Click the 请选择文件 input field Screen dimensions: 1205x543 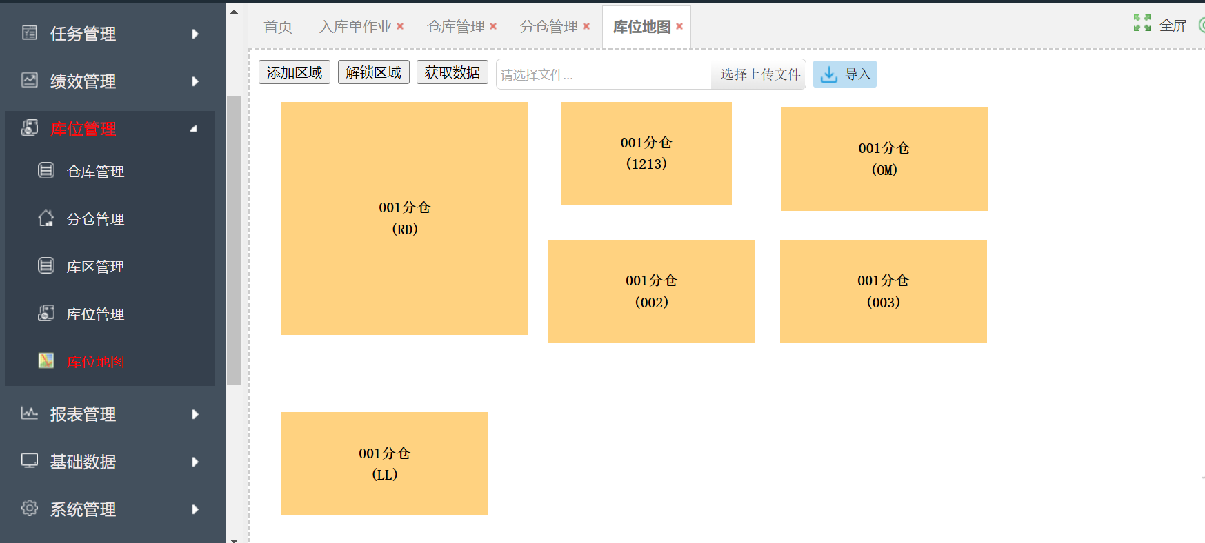[604, 74]
